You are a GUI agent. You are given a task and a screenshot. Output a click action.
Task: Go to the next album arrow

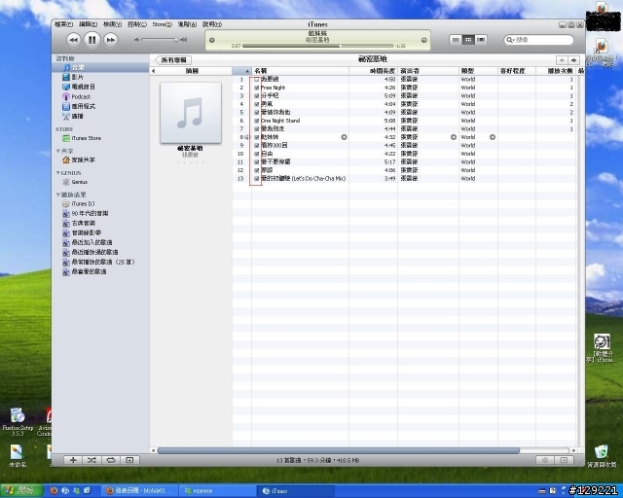pyautogui.click(x=573, y=60)
